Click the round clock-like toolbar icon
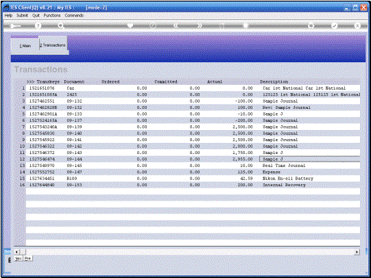Image resolution: width=371 pixels, height=278 pixels. 153,25
